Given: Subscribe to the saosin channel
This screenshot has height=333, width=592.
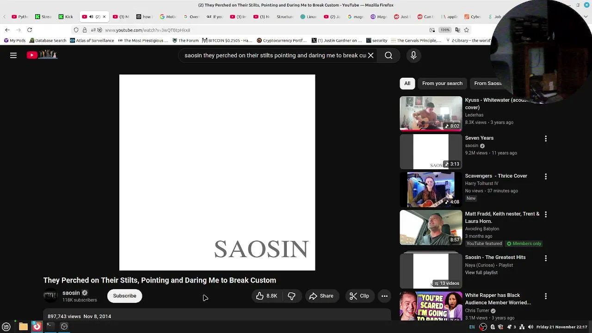Looking at the screenshot, I should (124, 296).
